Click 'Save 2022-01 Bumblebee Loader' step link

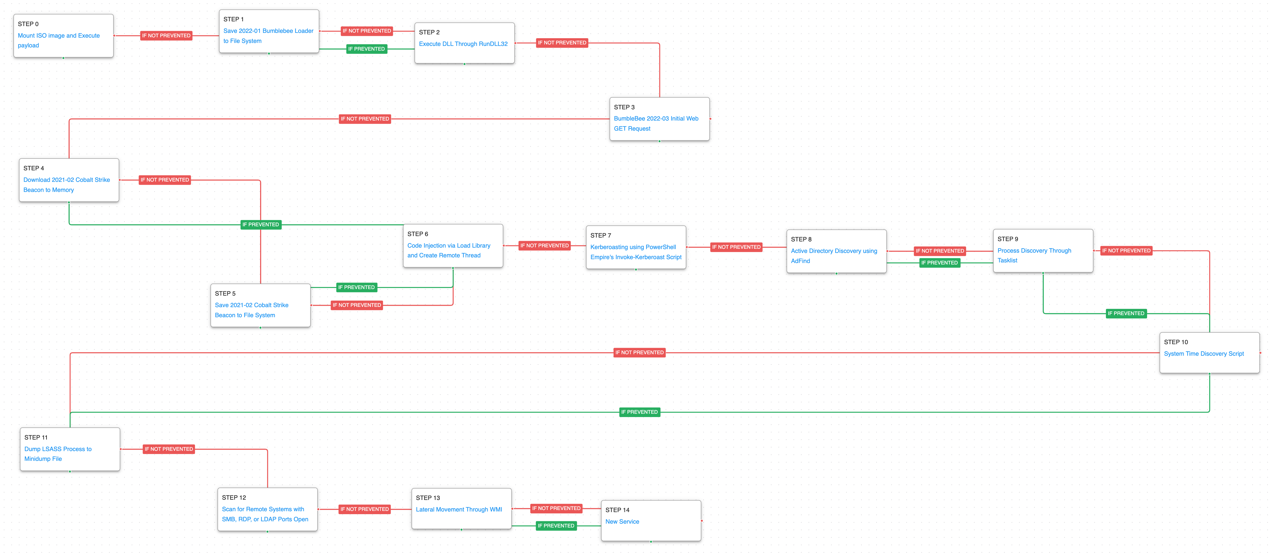(268, 31)
